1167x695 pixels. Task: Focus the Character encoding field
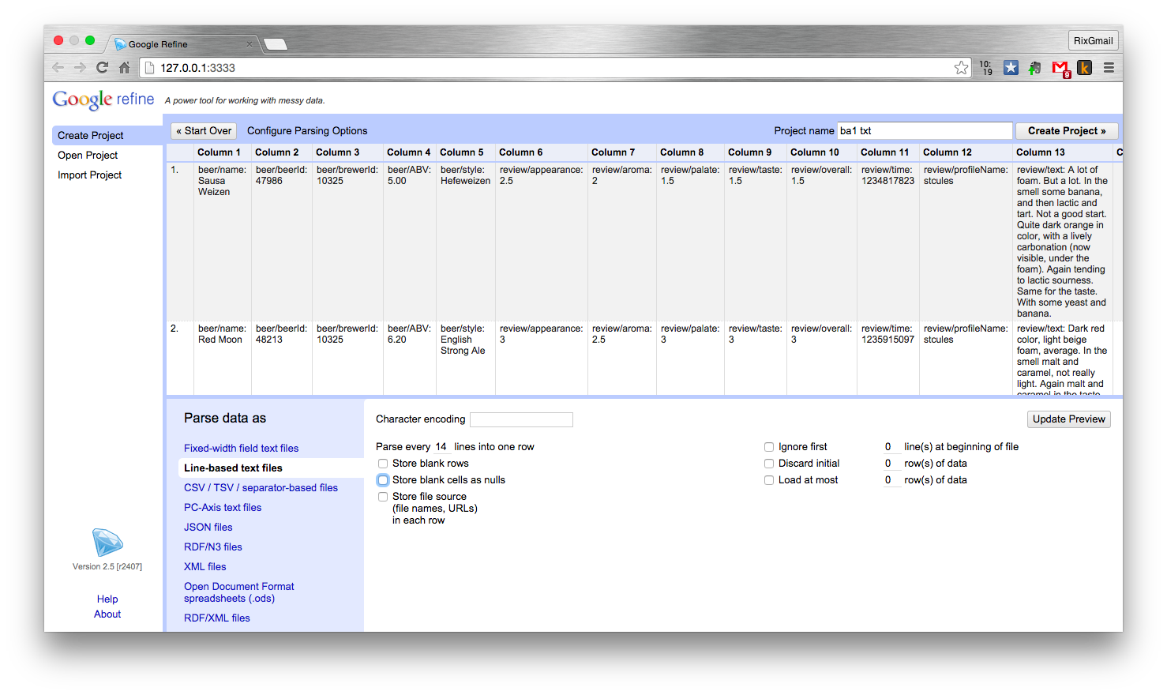tap(521, 419)
